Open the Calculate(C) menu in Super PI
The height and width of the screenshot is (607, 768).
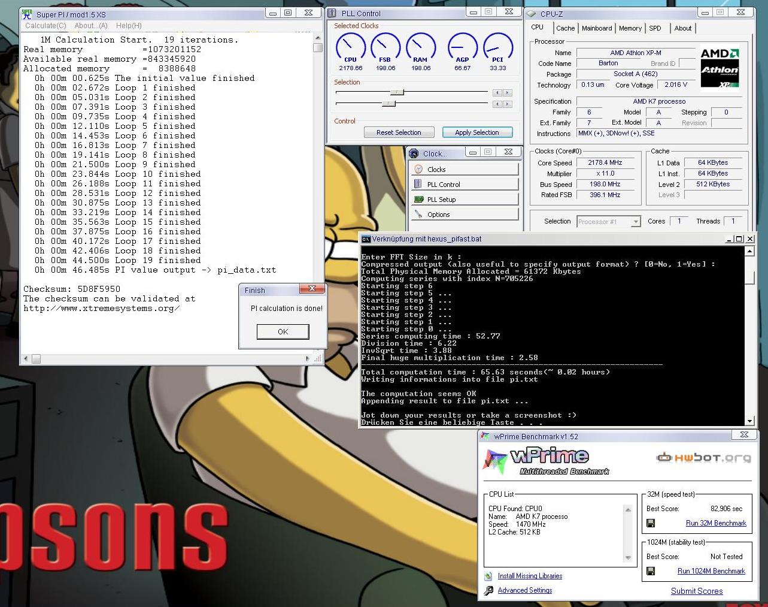(45, 26)
